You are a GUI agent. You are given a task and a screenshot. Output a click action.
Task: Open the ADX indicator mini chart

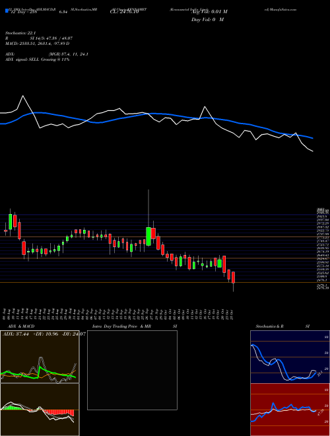[40, 357]
